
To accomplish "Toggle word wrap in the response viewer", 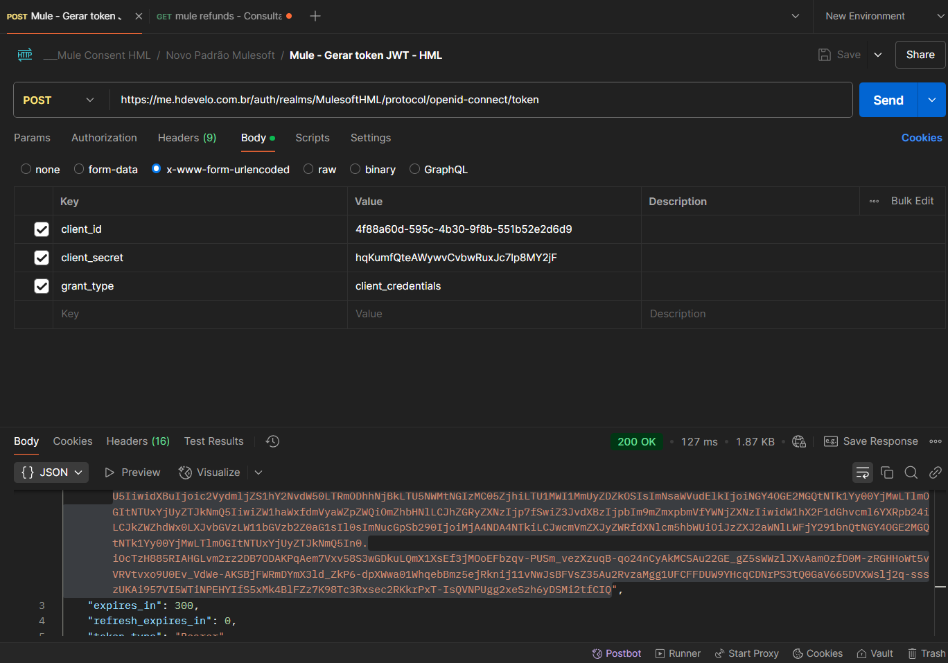I will coord(862,472).
